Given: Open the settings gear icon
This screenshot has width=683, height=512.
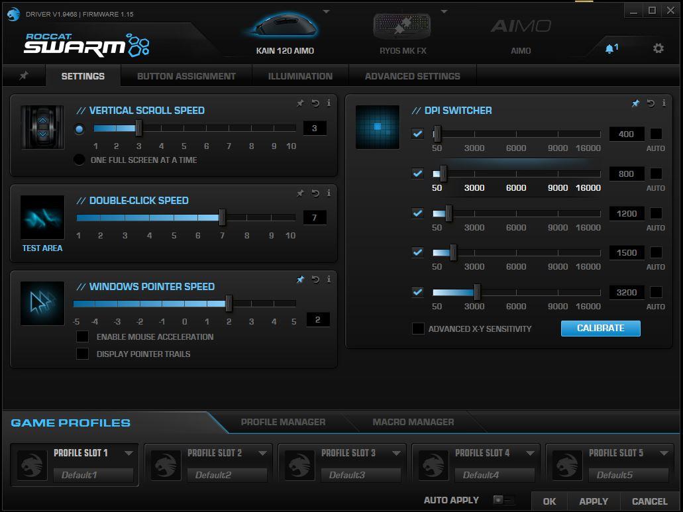Looking at the screenshot, I should [658, 48].
